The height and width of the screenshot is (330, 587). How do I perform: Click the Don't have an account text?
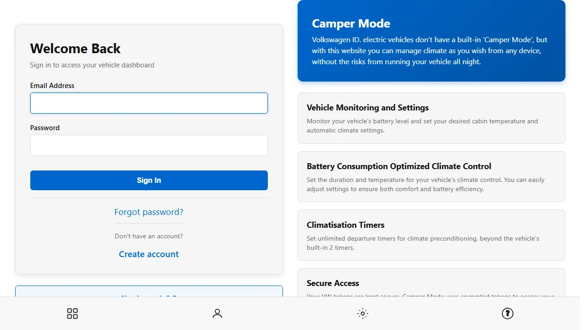point(149,236)
